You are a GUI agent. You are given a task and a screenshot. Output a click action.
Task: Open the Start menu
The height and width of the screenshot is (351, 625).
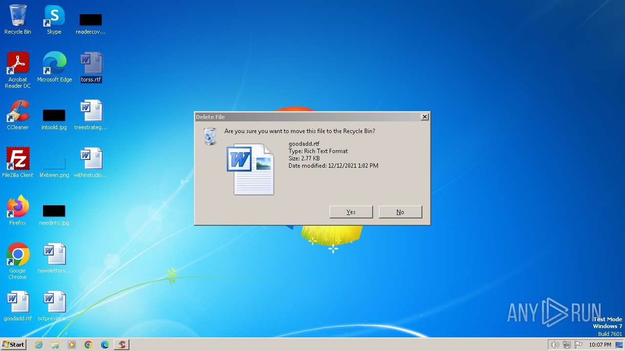[14, 345]
